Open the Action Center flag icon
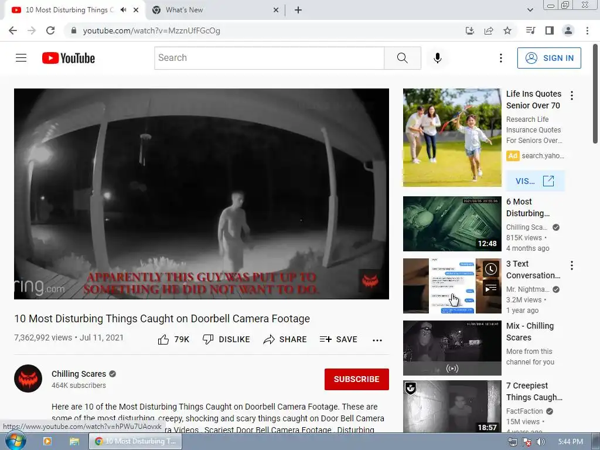Image resolution: width=600 pixels, height=450 pixels. point(527,442)
